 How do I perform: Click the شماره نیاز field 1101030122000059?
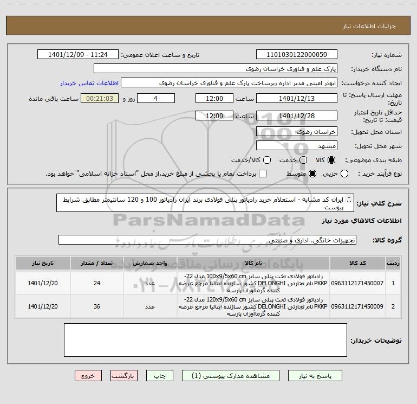coord(297,54)
